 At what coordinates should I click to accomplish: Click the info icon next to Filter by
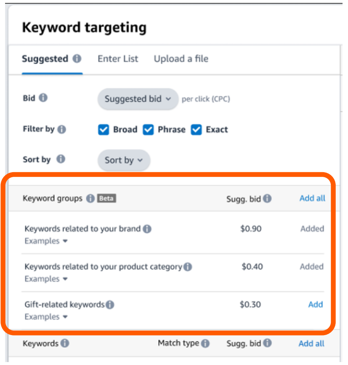pyautogui.click(x=61, y=129)
